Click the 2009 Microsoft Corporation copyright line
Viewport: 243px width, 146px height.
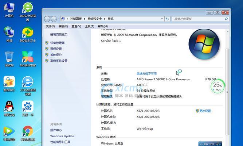pyautogui.click(x=139, y=35)
